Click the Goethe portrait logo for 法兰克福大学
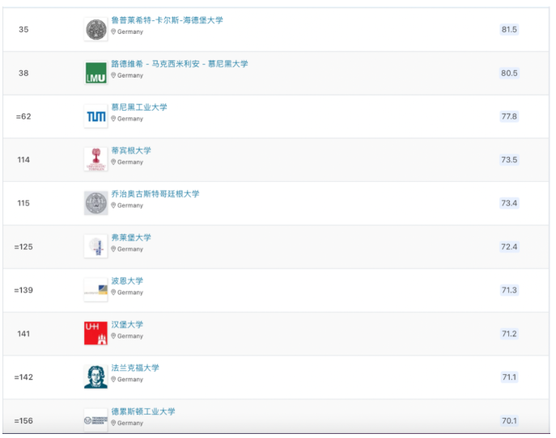 [x=95, y=377]
